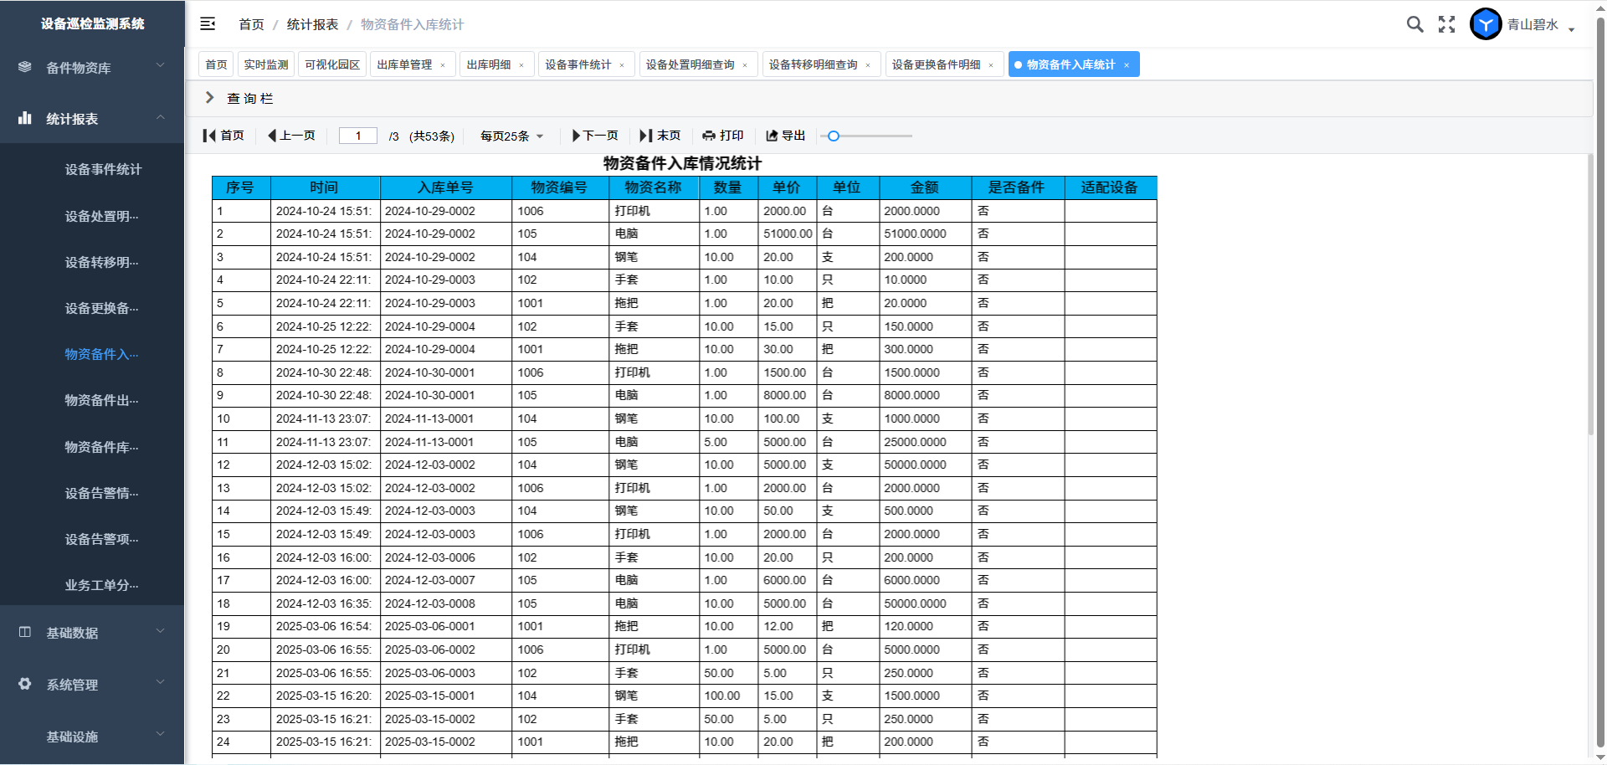Go to next page with 下一页
The width and height of the screenshot is (1607, 765).
point(595,136)
